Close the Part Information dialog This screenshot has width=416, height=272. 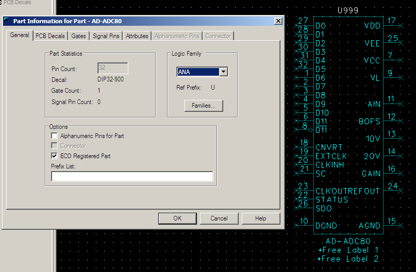pyautogui.click(x=278, y=21)
